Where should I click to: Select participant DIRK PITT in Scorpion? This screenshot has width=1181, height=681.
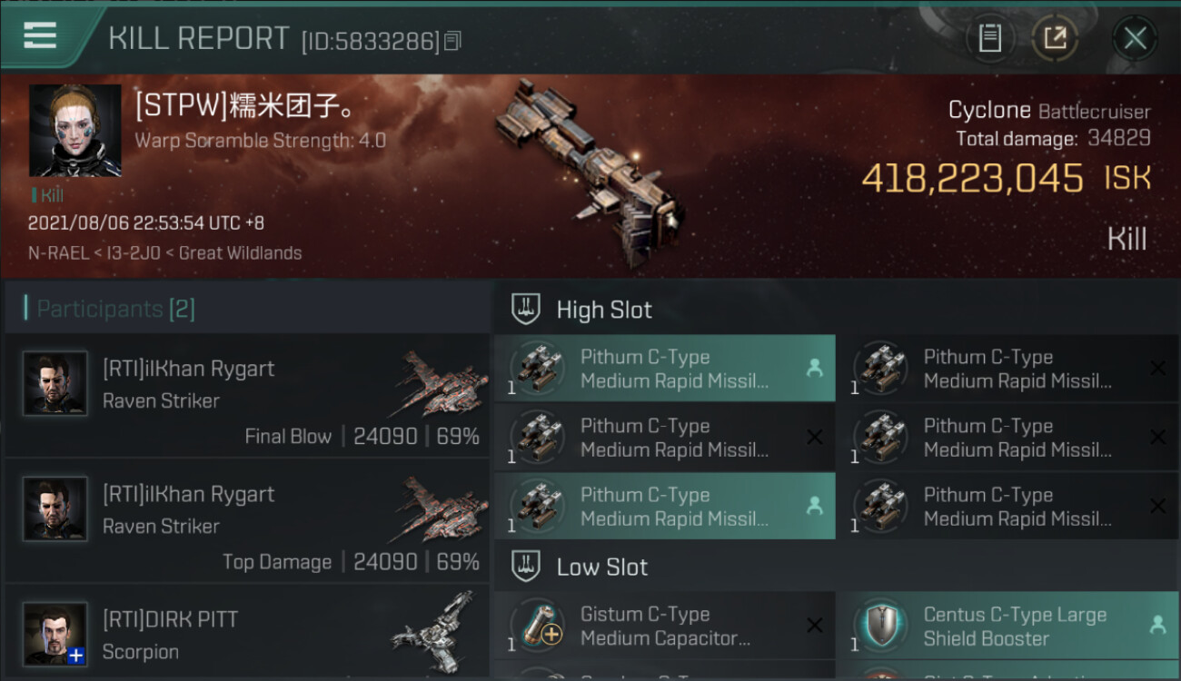coord(247,633)
